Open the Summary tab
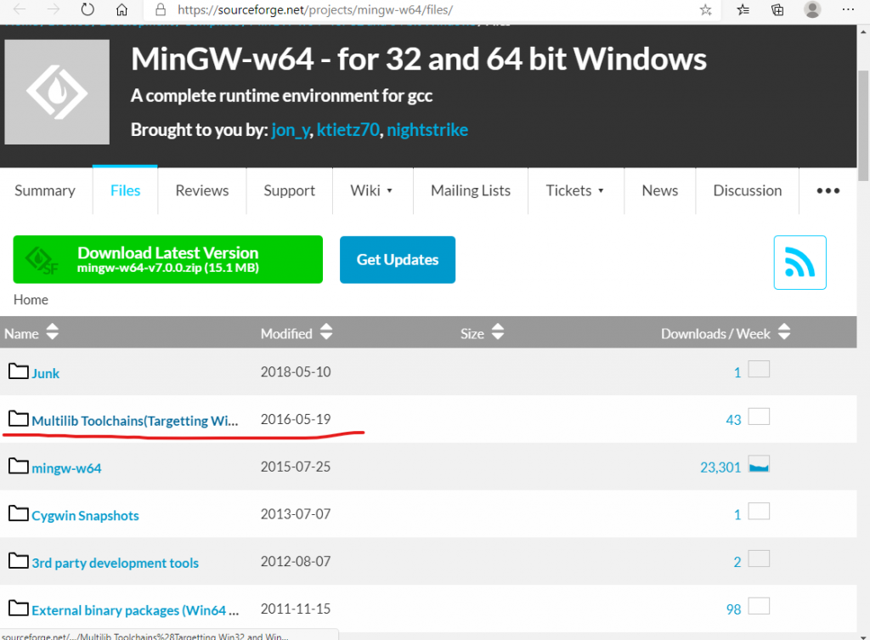Viewport: 870px width, 640px height. pyautogui.click(x=45, y=190)
